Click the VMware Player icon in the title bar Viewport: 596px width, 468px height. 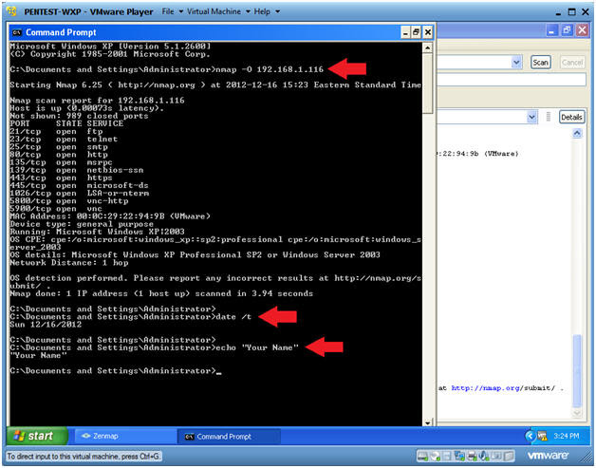click(x=12, y=11)
